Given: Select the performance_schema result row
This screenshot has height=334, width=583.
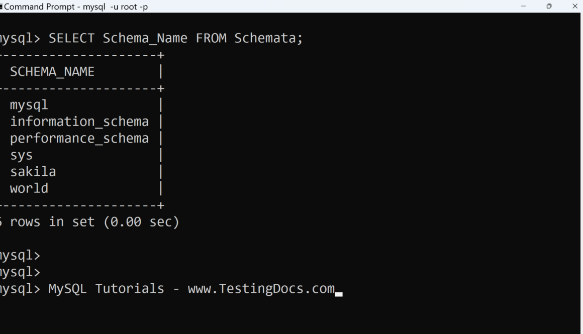Looking at the screenshot, I should 79,138.
